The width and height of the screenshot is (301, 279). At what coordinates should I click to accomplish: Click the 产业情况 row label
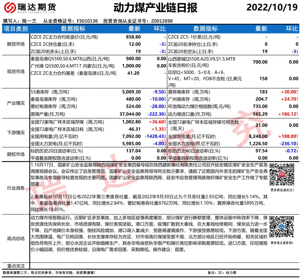(16, 103)
